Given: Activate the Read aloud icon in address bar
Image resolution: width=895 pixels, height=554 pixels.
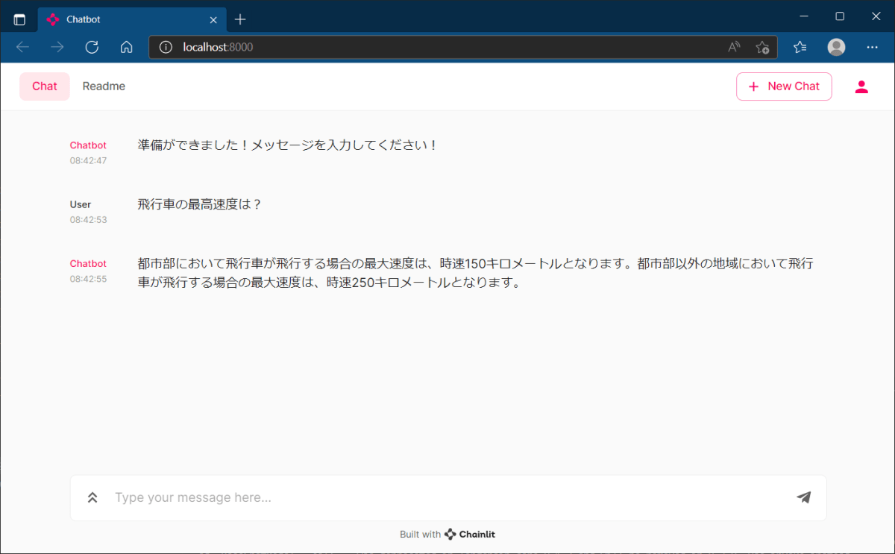Looking at the screenshot, I should pos(735,47).
